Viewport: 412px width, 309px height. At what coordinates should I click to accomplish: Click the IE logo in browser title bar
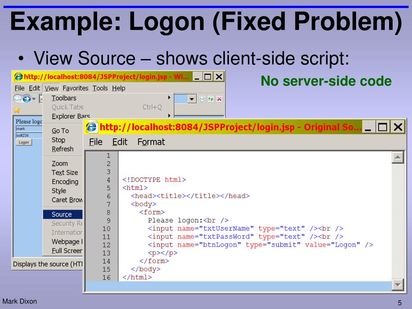click(x=18, y=77)
